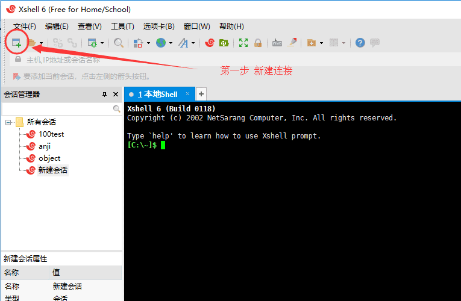Expand the globe encoding dropdown arrow
The image size is (461, 301).
[x=171, y=43]
